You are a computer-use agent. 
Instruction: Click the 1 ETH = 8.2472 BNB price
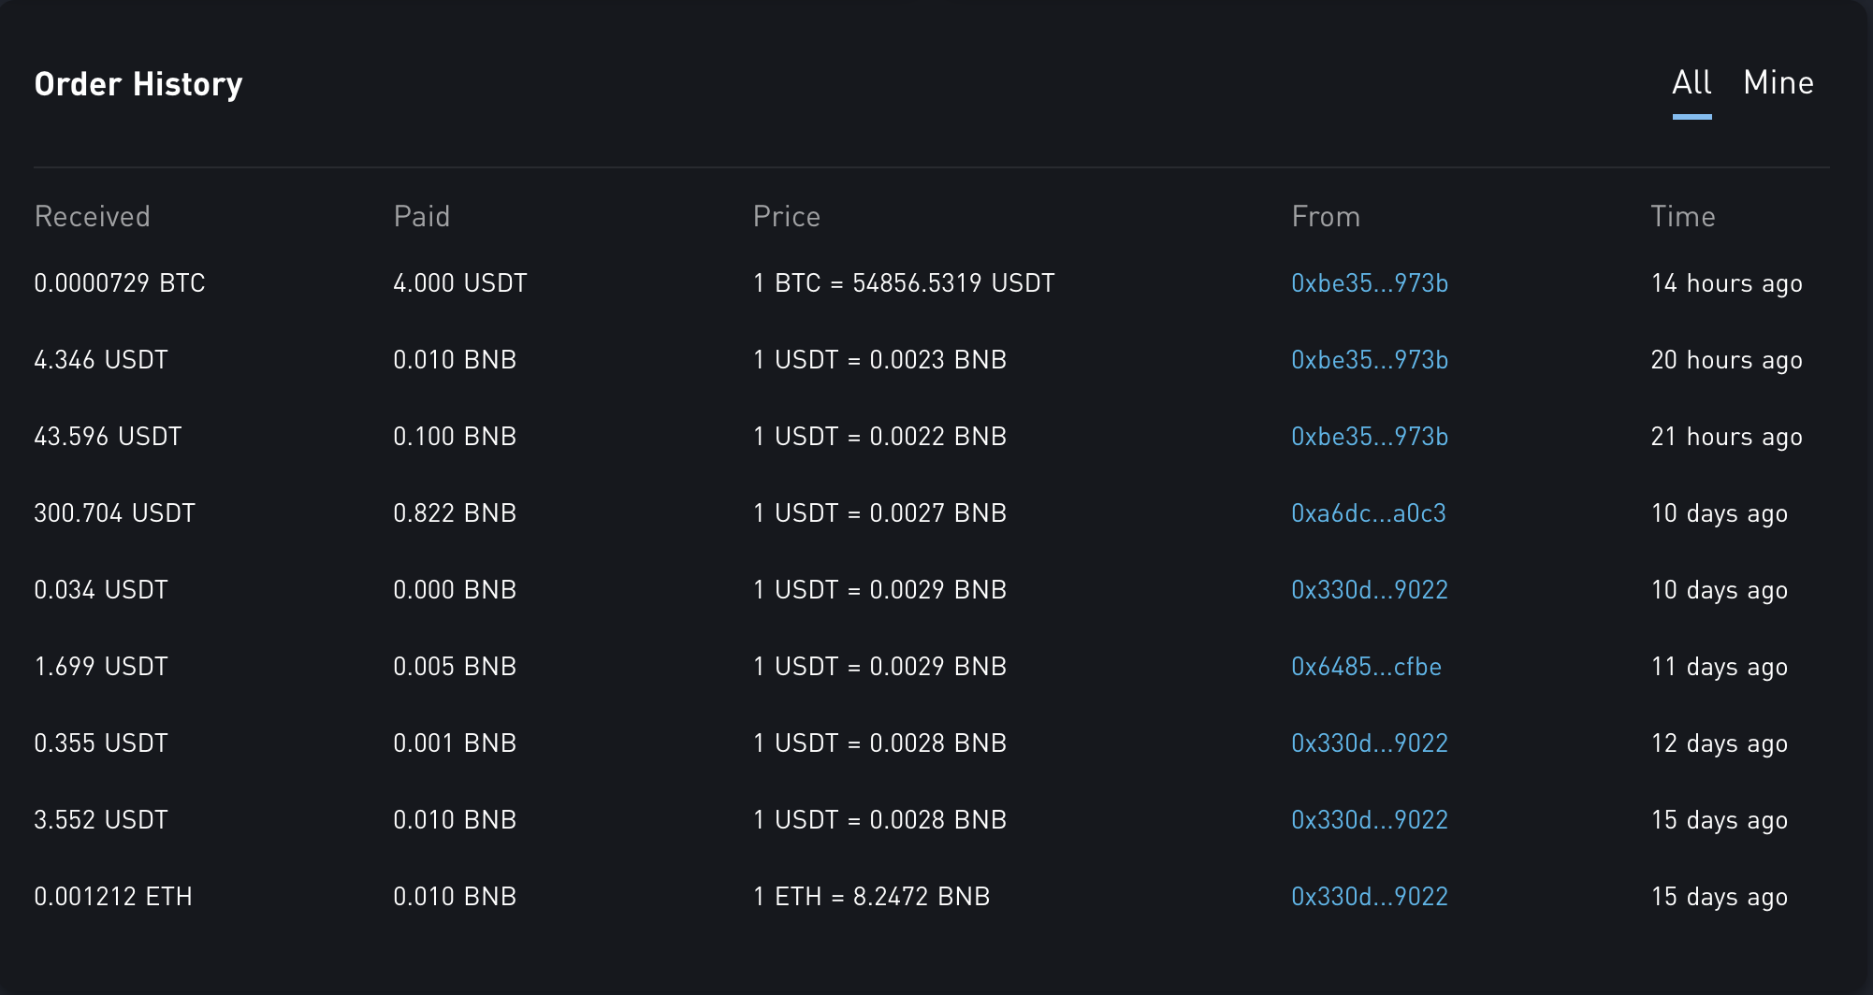tap(872, 897)
